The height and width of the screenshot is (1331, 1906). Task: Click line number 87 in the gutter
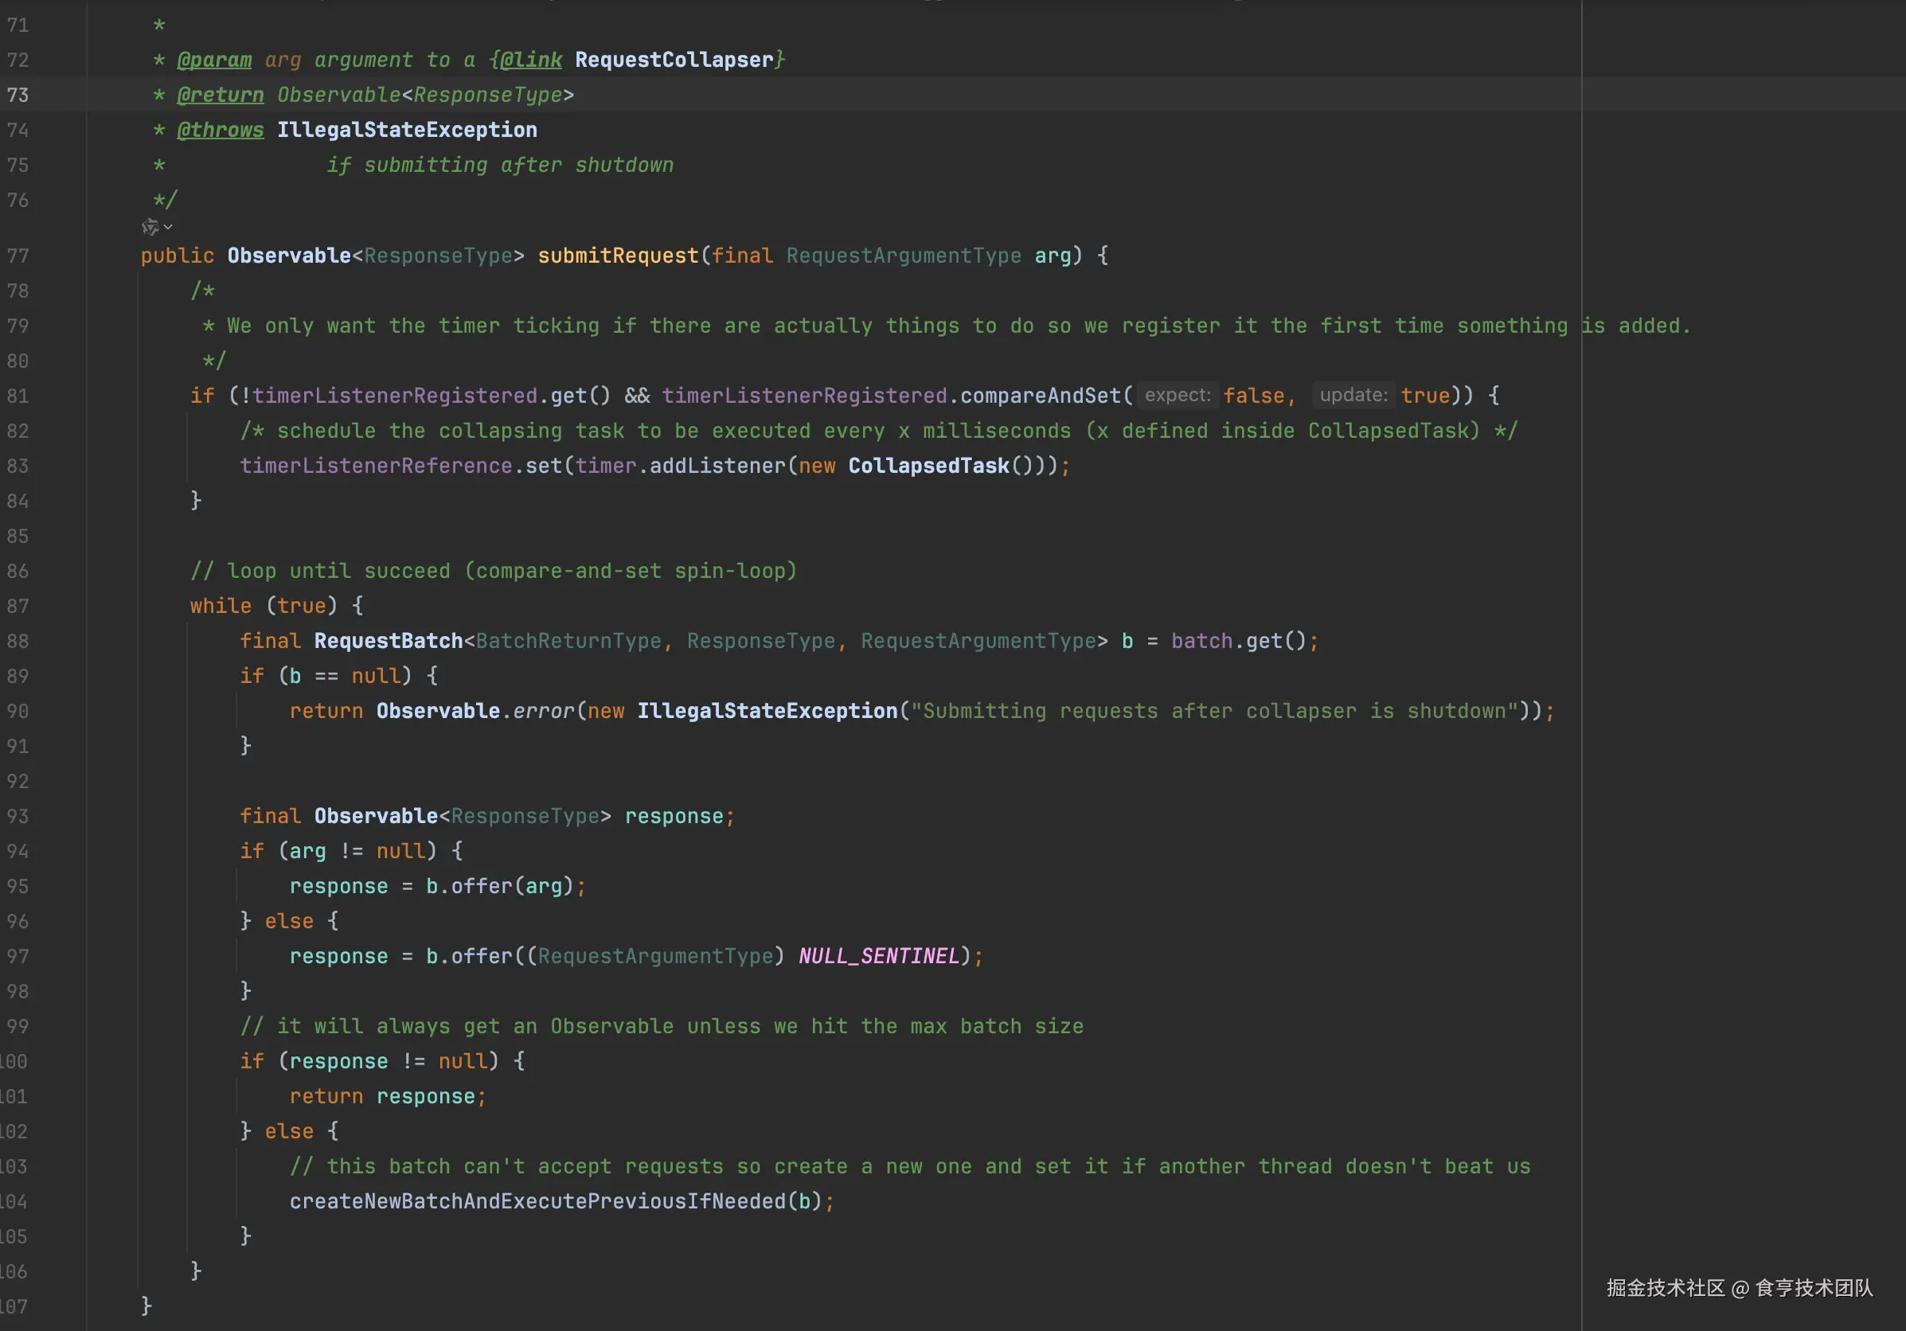pos(18,606)
